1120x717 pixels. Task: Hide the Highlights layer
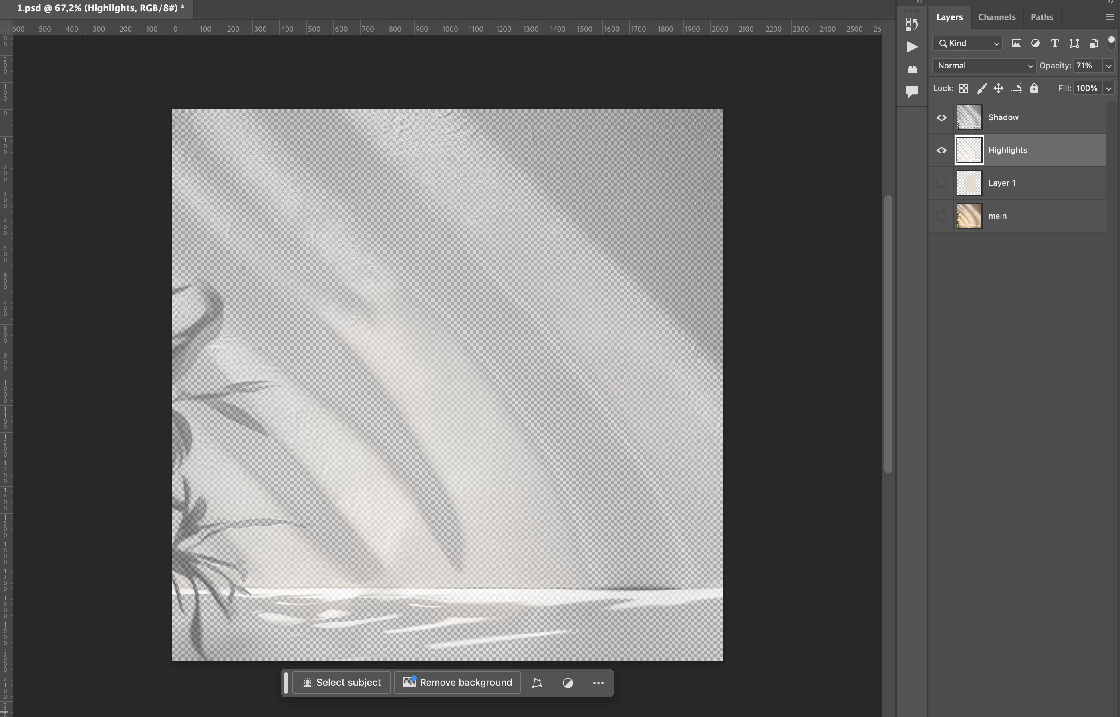(x=941, y=150)
